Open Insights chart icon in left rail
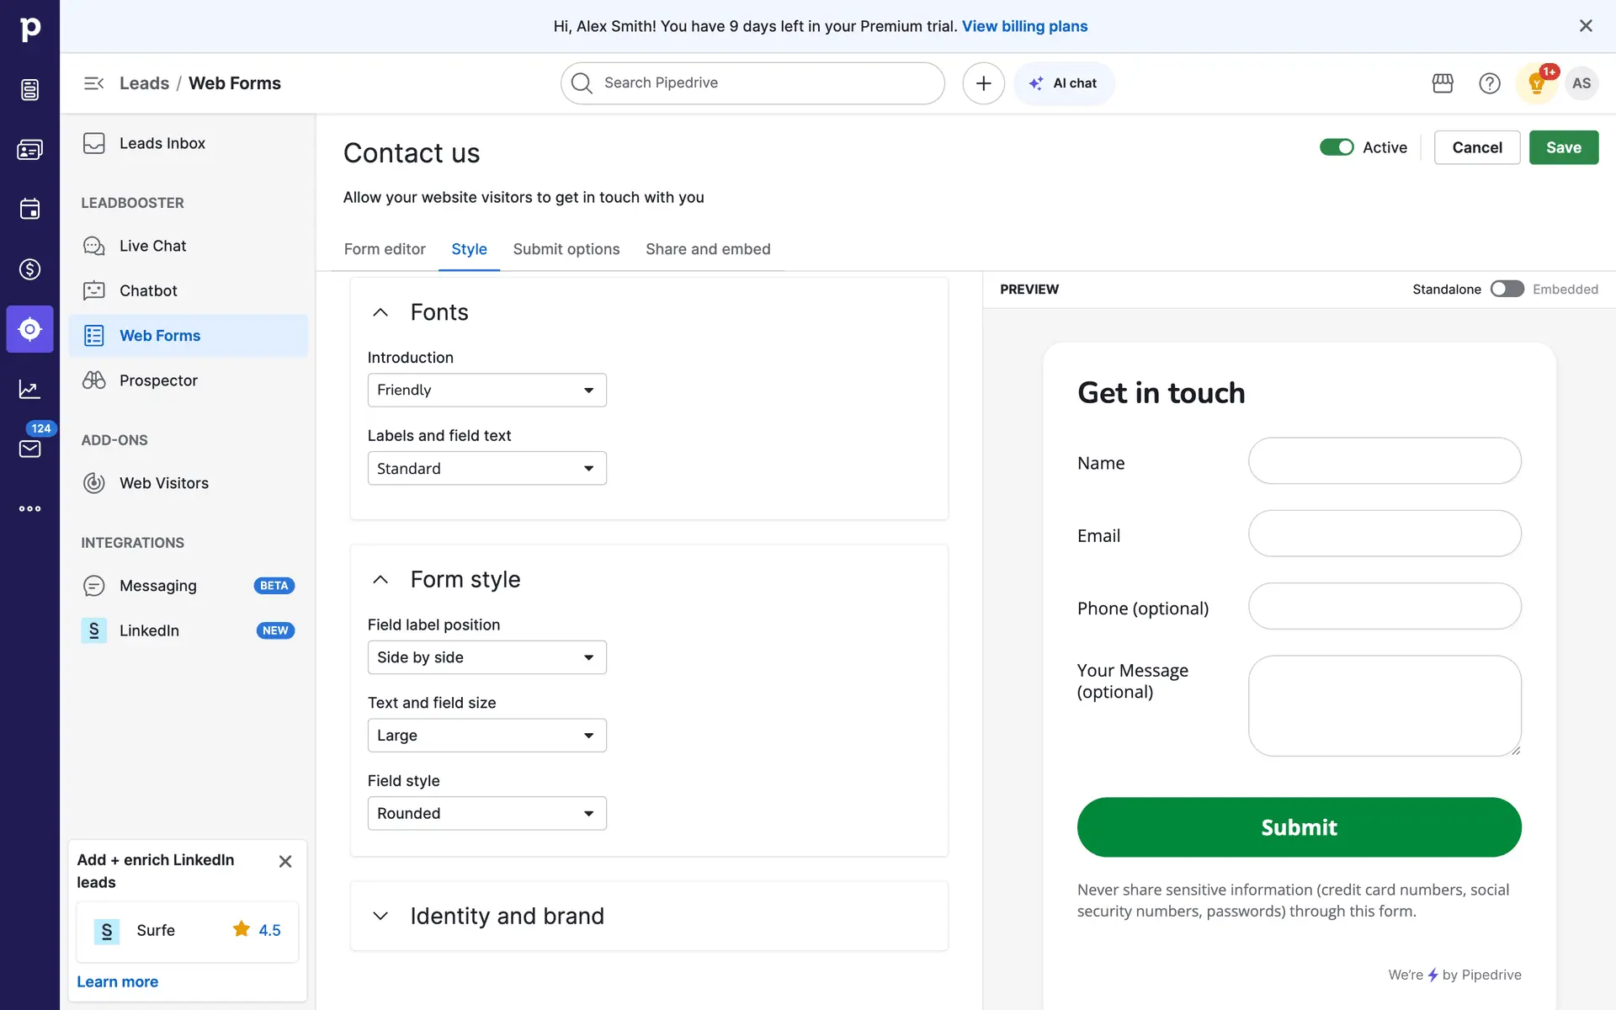 [29, 389]
